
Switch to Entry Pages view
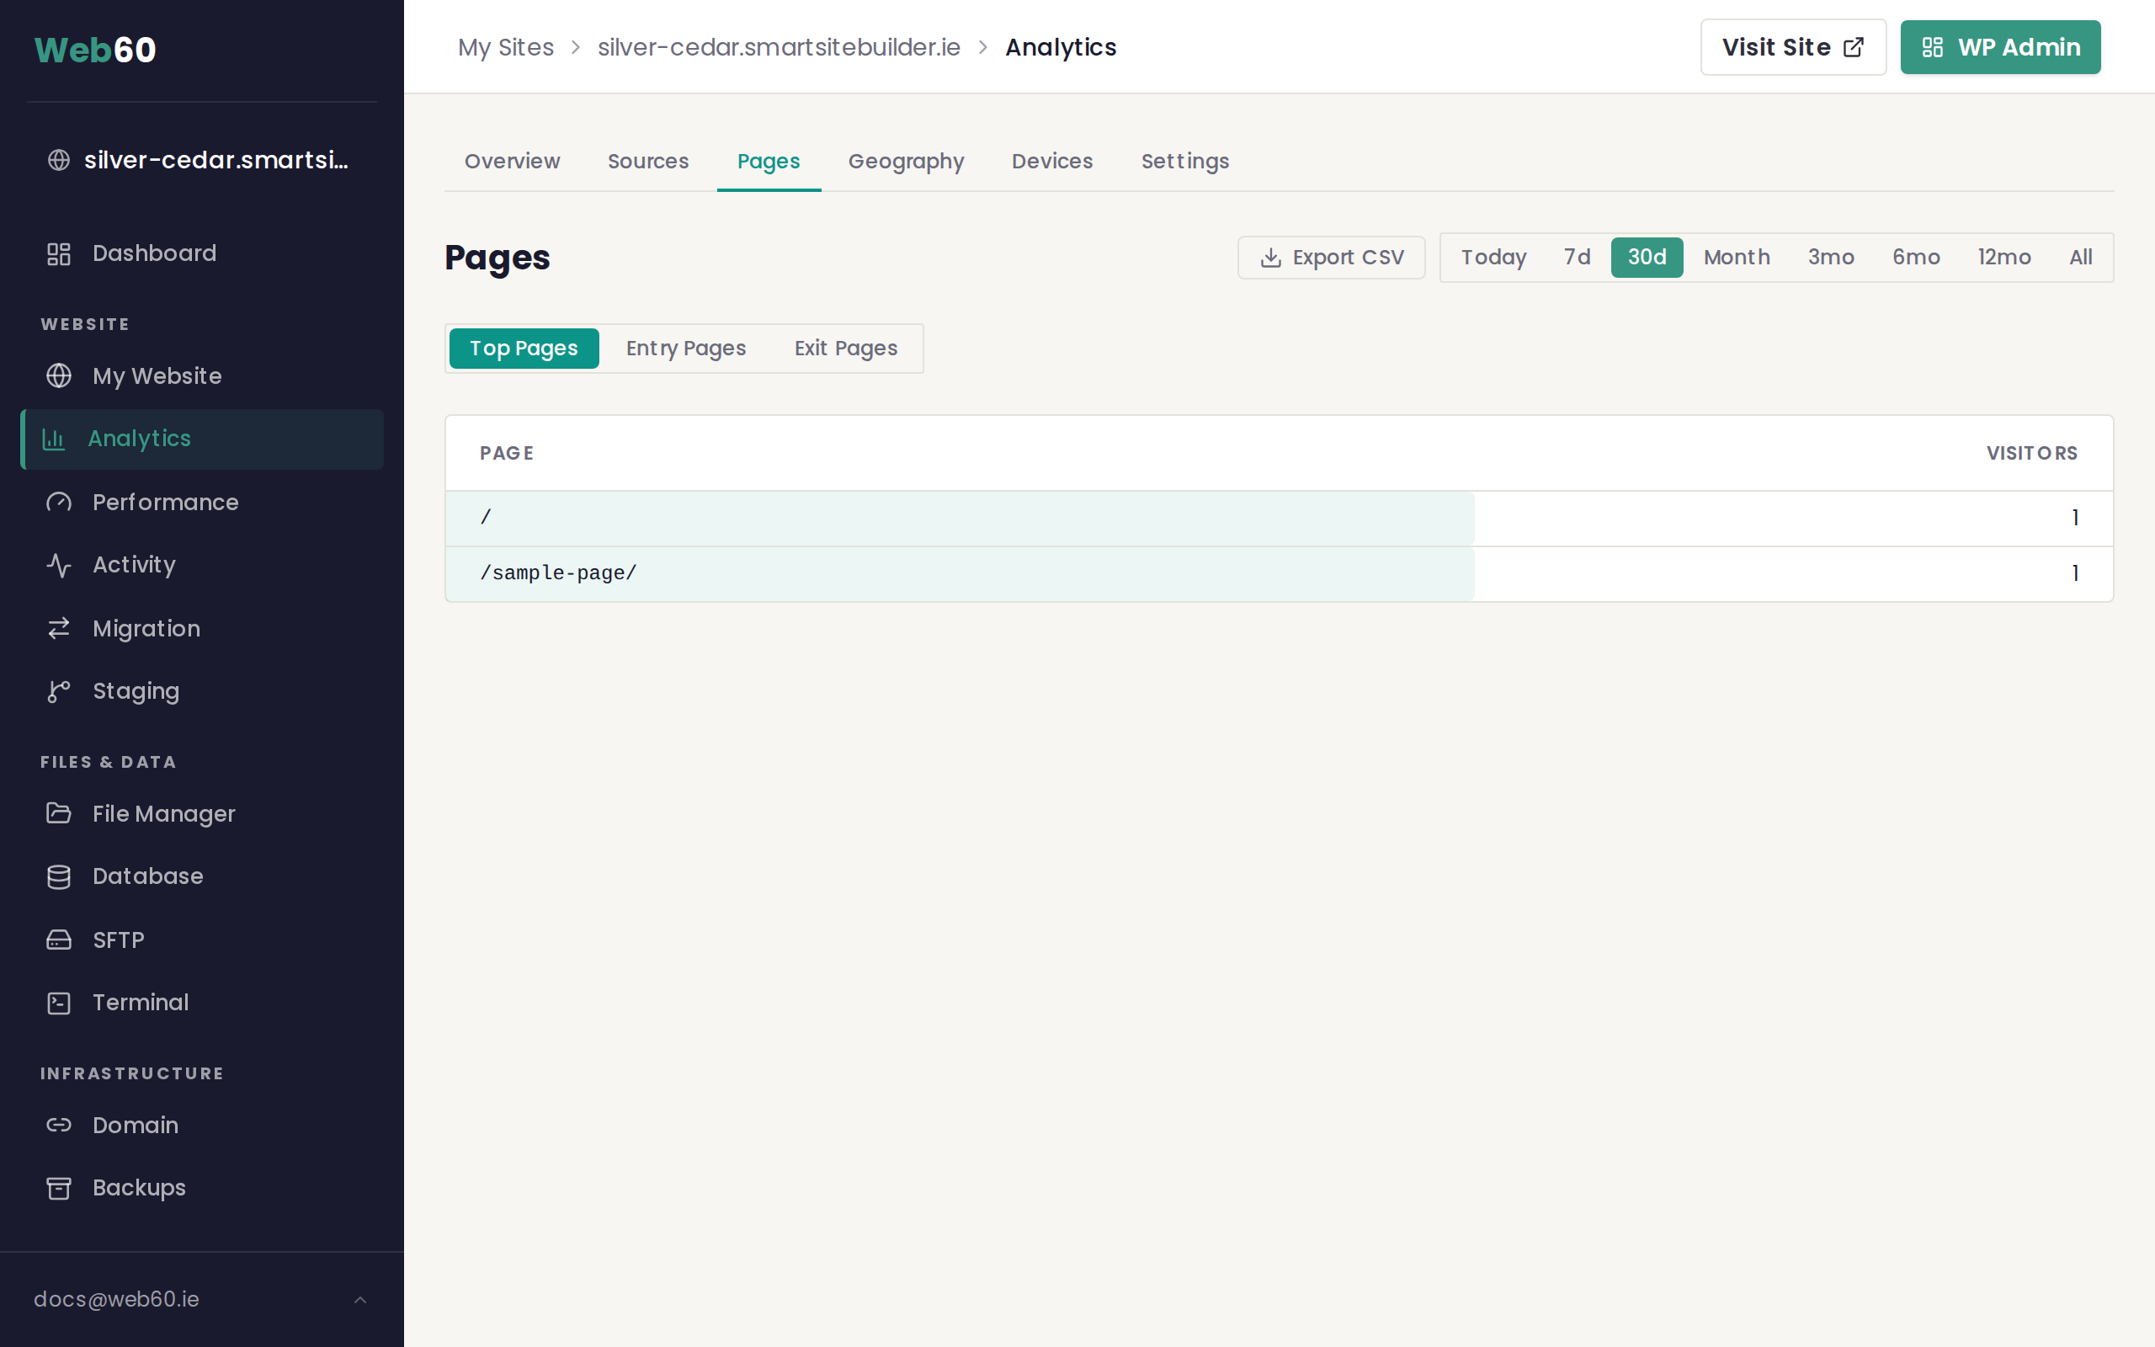pos(686,349)
